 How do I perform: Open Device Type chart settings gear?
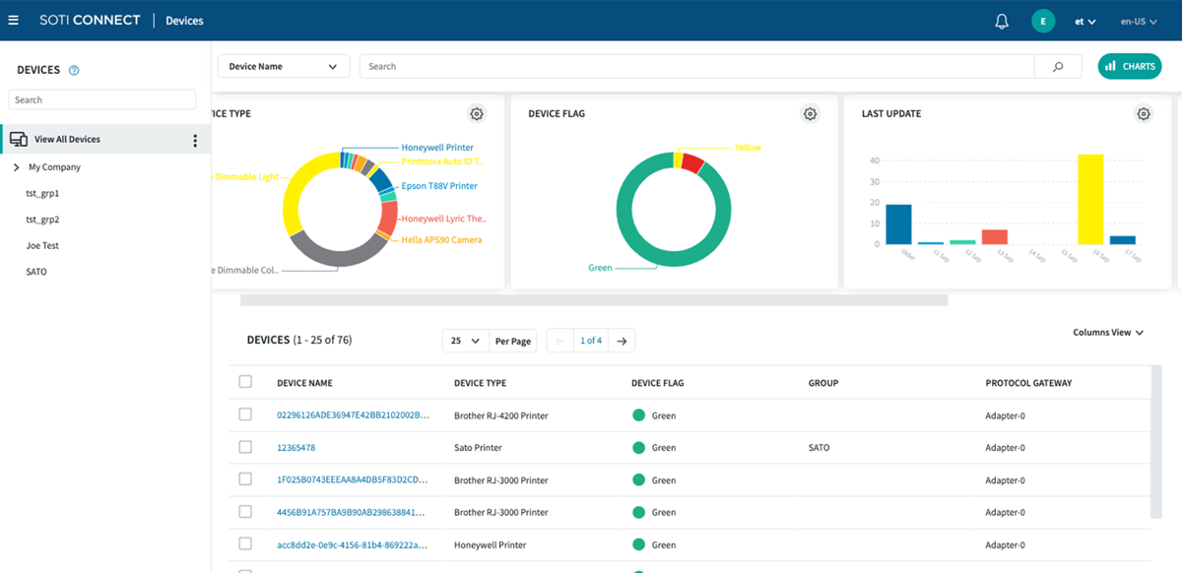coord(477,113)
